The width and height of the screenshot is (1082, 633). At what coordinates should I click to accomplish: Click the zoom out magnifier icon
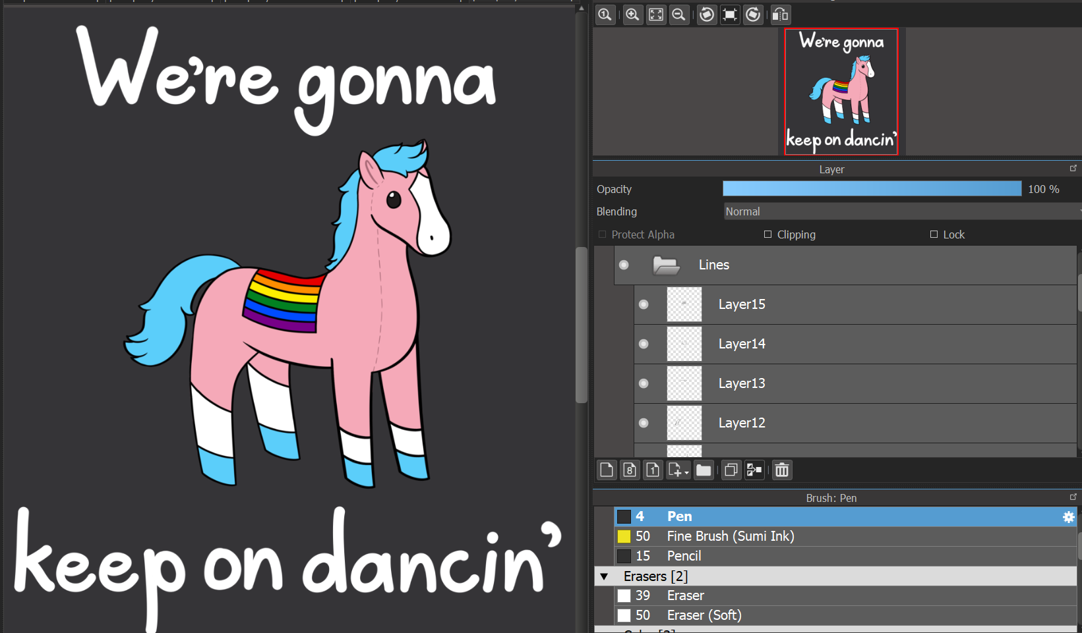tap(678, 14)
